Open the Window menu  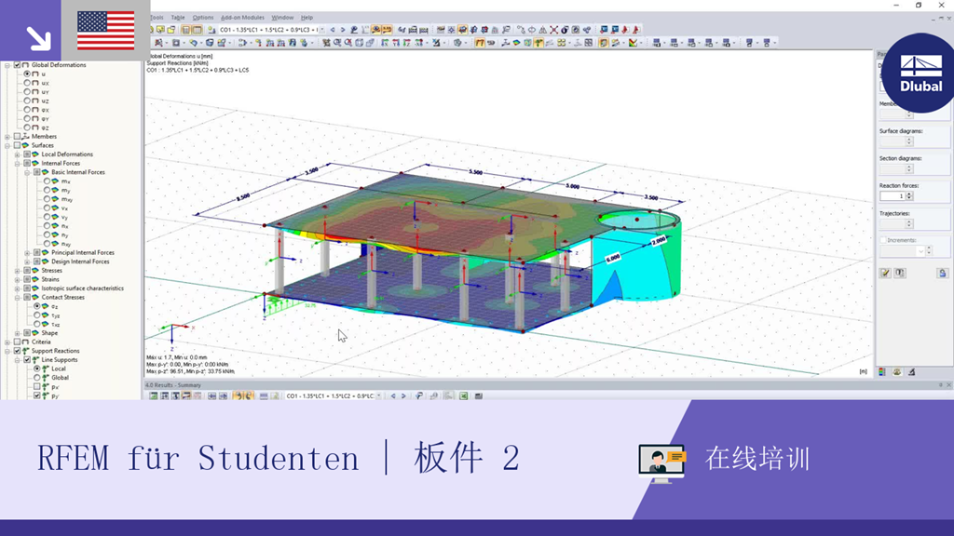(282, 18)
